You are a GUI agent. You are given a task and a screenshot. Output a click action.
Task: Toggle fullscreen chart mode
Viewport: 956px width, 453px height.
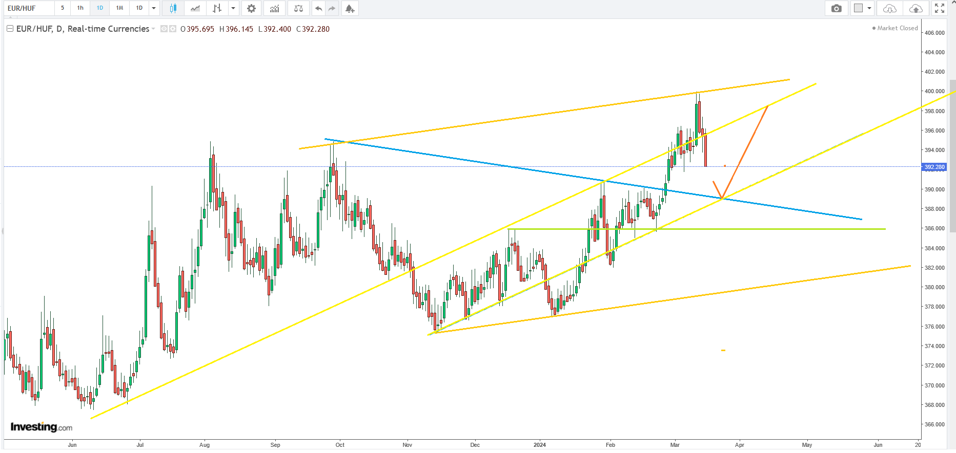pos(939,8)
